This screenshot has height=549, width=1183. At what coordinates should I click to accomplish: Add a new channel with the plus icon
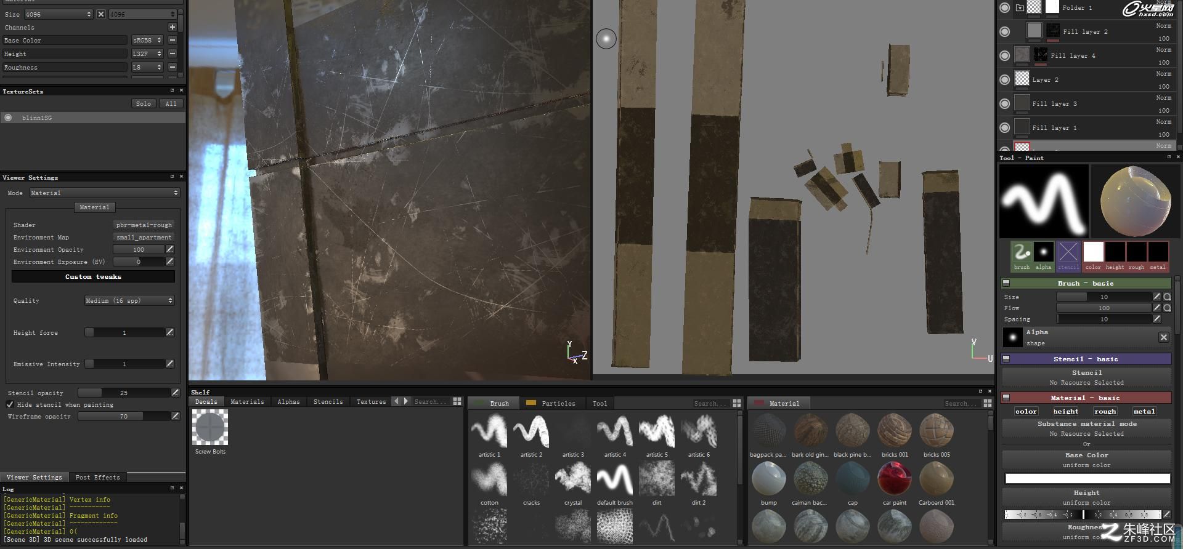coord(173,27)
